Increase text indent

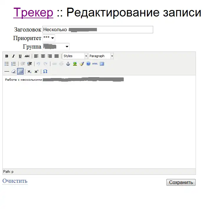(29, 64)
